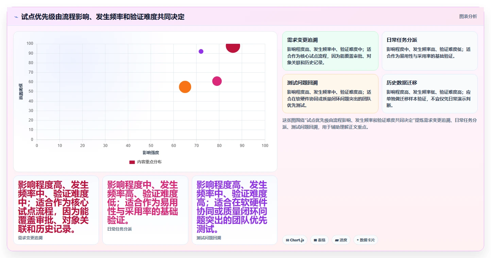
Task: Click the sparkle icon in 数据卡片 tag
Action: [358, 240]
